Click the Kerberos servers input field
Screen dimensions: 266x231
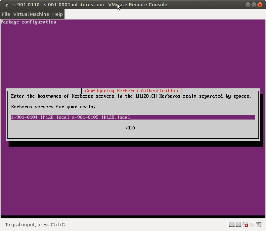133,117
